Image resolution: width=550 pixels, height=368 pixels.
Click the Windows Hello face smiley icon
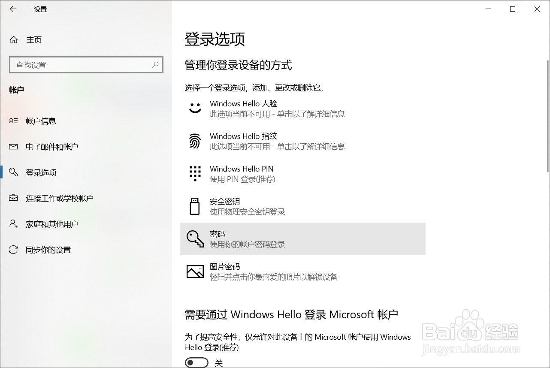pyautogui.click(x=195, y=108)
